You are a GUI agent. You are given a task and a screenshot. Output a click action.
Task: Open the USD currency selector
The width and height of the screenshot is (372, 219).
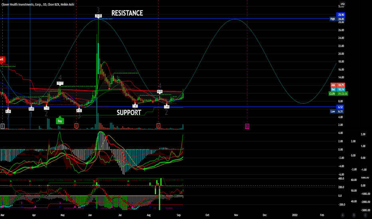click(342, 4)
